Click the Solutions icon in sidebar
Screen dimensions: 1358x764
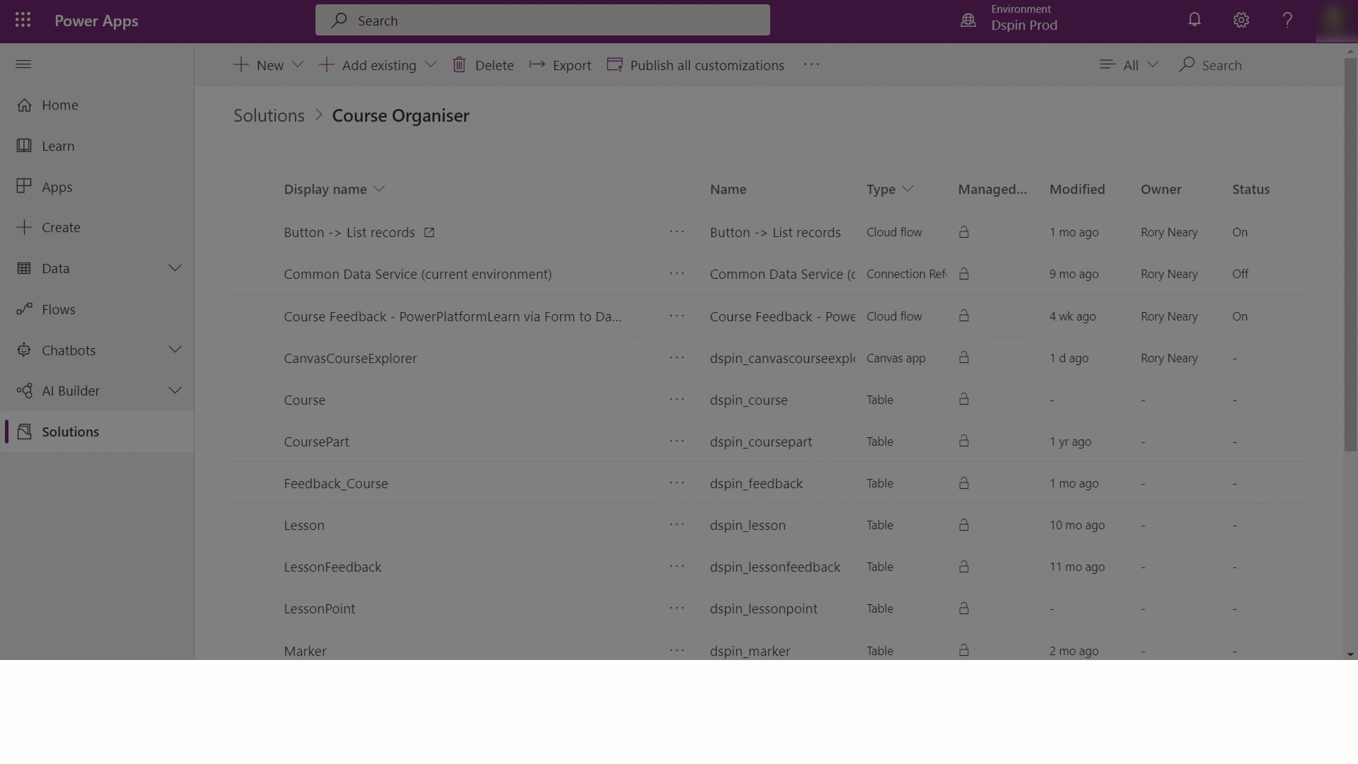pyautogui.click(x=23, y=431)
